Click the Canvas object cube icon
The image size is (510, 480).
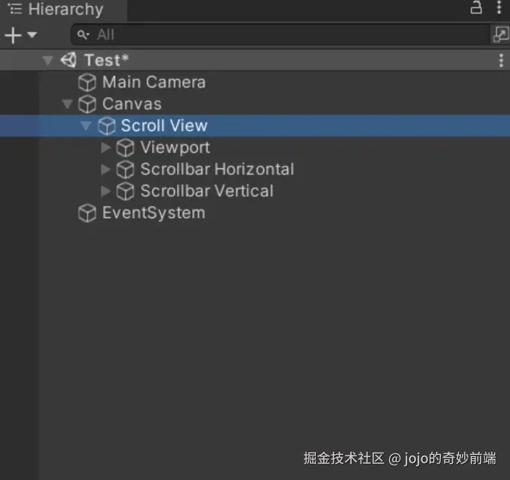click(x=87, y=104)
